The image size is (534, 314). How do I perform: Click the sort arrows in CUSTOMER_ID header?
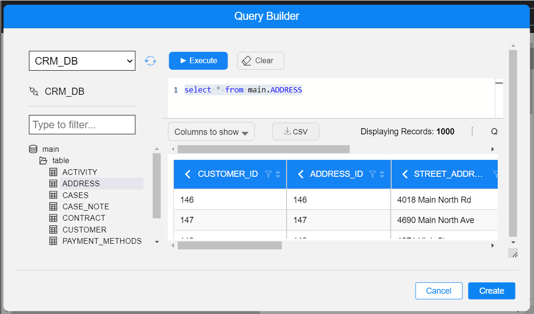(x=278, y=174)
